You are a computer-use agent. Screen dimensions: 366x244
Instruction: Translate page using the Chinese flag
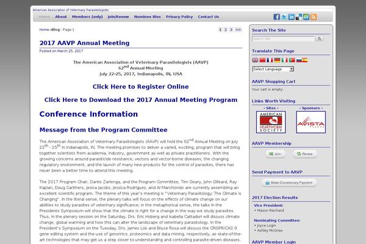coord(262,60)
